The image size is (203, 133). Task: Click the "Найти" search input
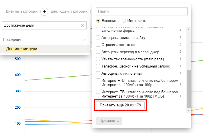(142, 11)
